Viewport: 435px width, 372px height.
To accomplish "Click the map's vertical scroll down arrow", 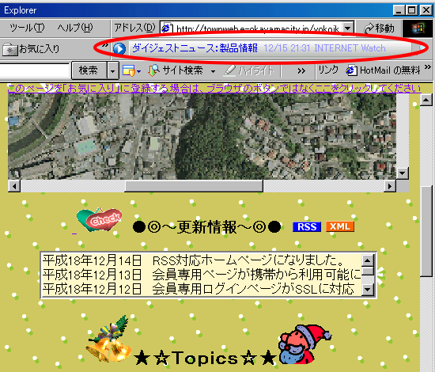I will click(403, 173).
